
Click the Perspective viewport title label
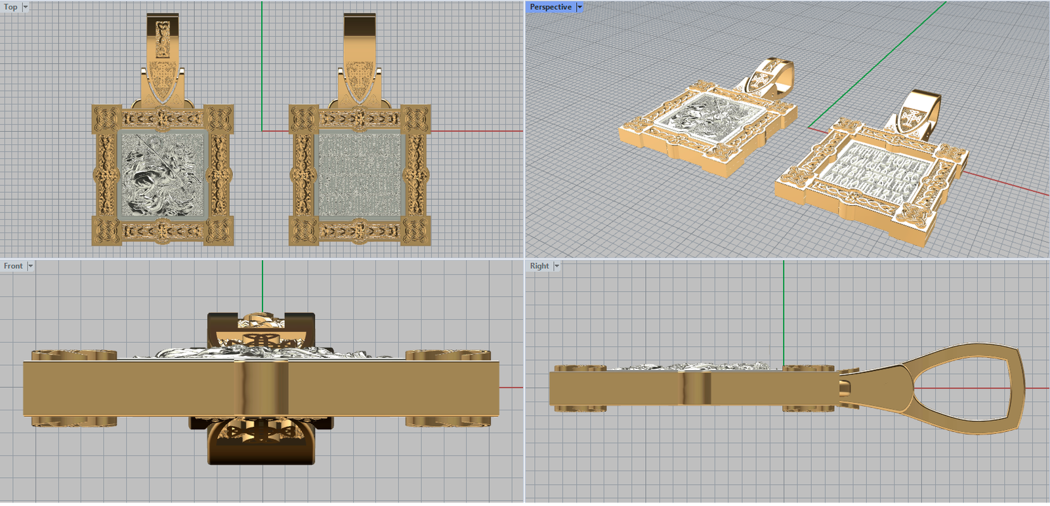[x=550, y=7]
